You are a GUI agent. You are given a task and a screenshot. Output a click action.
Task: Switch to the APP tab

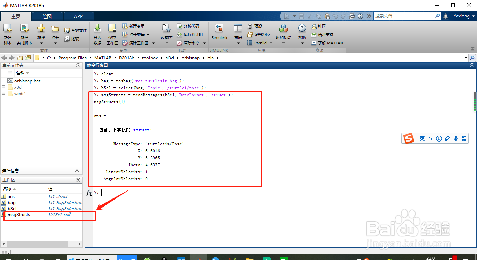click(79, 16)
